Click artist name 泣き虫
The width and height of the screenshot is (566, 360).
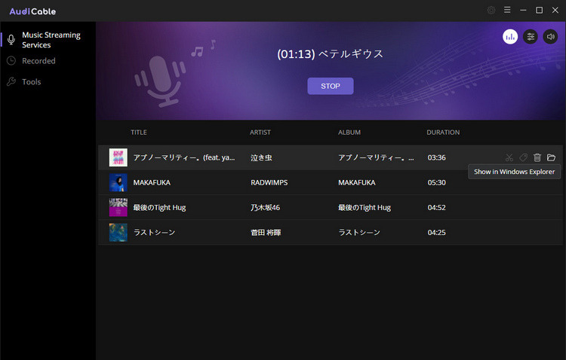click(x=261, y=157)
